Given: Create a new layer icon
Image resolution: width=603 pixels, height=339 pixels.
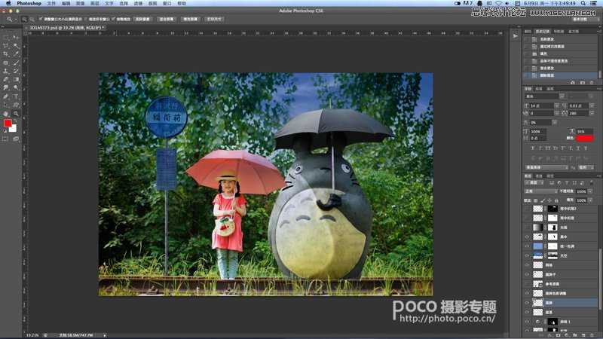Looking at the screenshot, I should pos(583,335).
